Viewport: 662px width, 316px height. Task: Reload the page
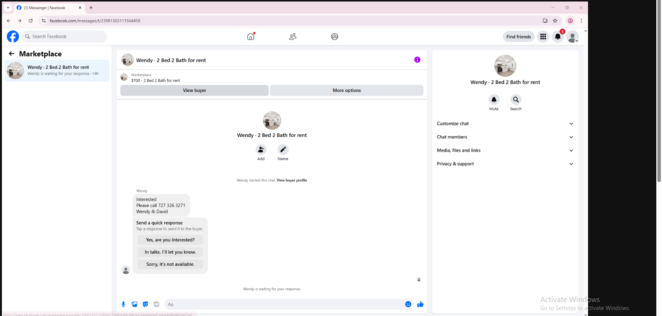pyautogui.click(x=31, y=21)
